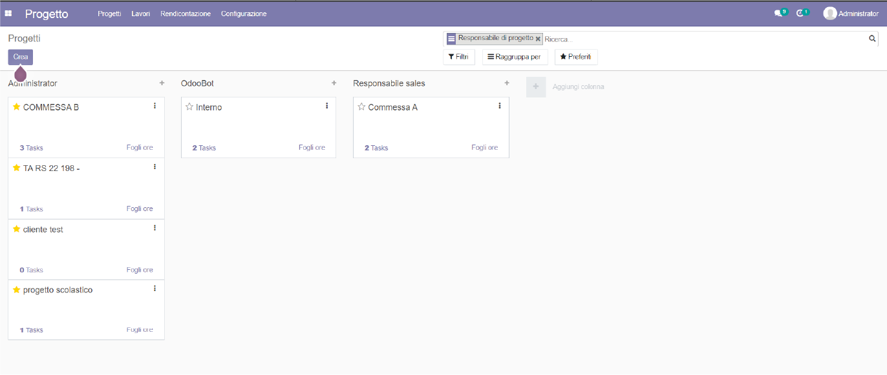Open the Preferiti dropdown
Image resolution: width=887 pixels, height=375 pixels.
[x=575, y=57]
